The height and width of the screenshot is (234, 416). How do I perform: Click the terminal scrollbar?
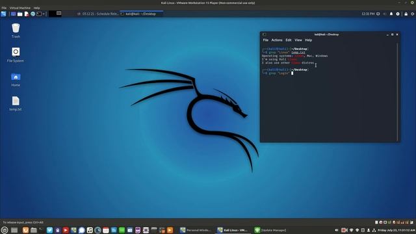coord(397,92)
